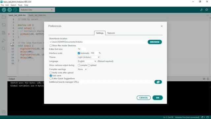The image size is (211, 119).
Task: Open the Debug sidebar icon
Action: click(4, 41)
